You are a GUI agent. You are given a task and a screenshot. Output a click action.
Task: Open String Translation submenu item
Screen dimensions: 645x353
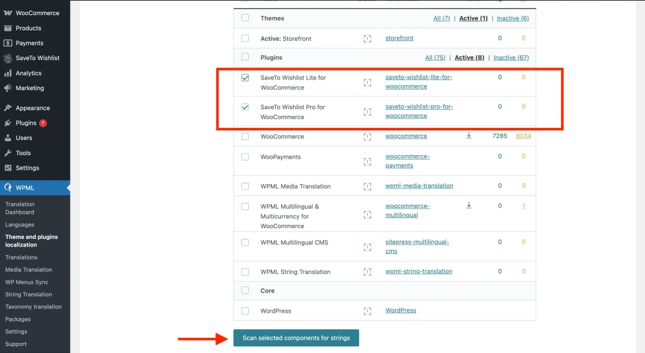(28, 294)
